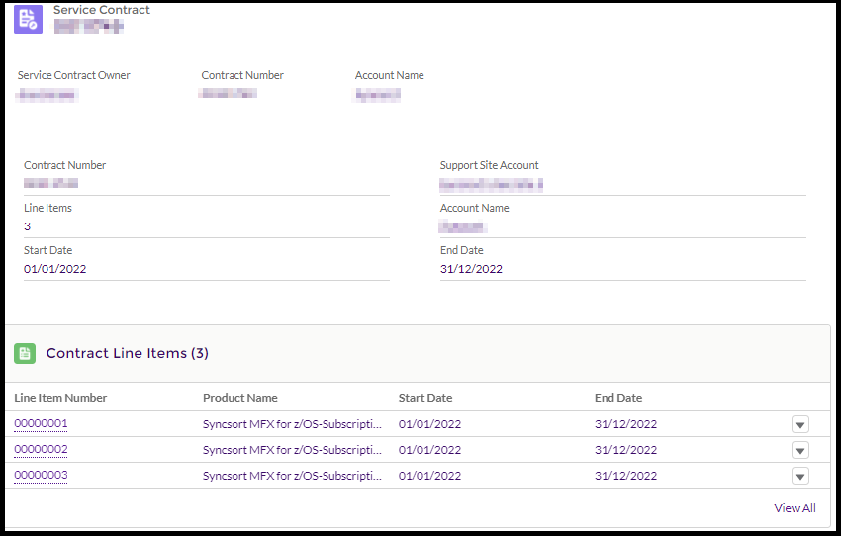Expand actions dropdown for line item 00000002
Screen dimensions: 842x536
(x=800, y=450)
